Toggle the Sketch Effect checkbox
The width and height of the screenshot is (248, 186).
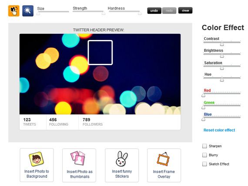(204, 164)
